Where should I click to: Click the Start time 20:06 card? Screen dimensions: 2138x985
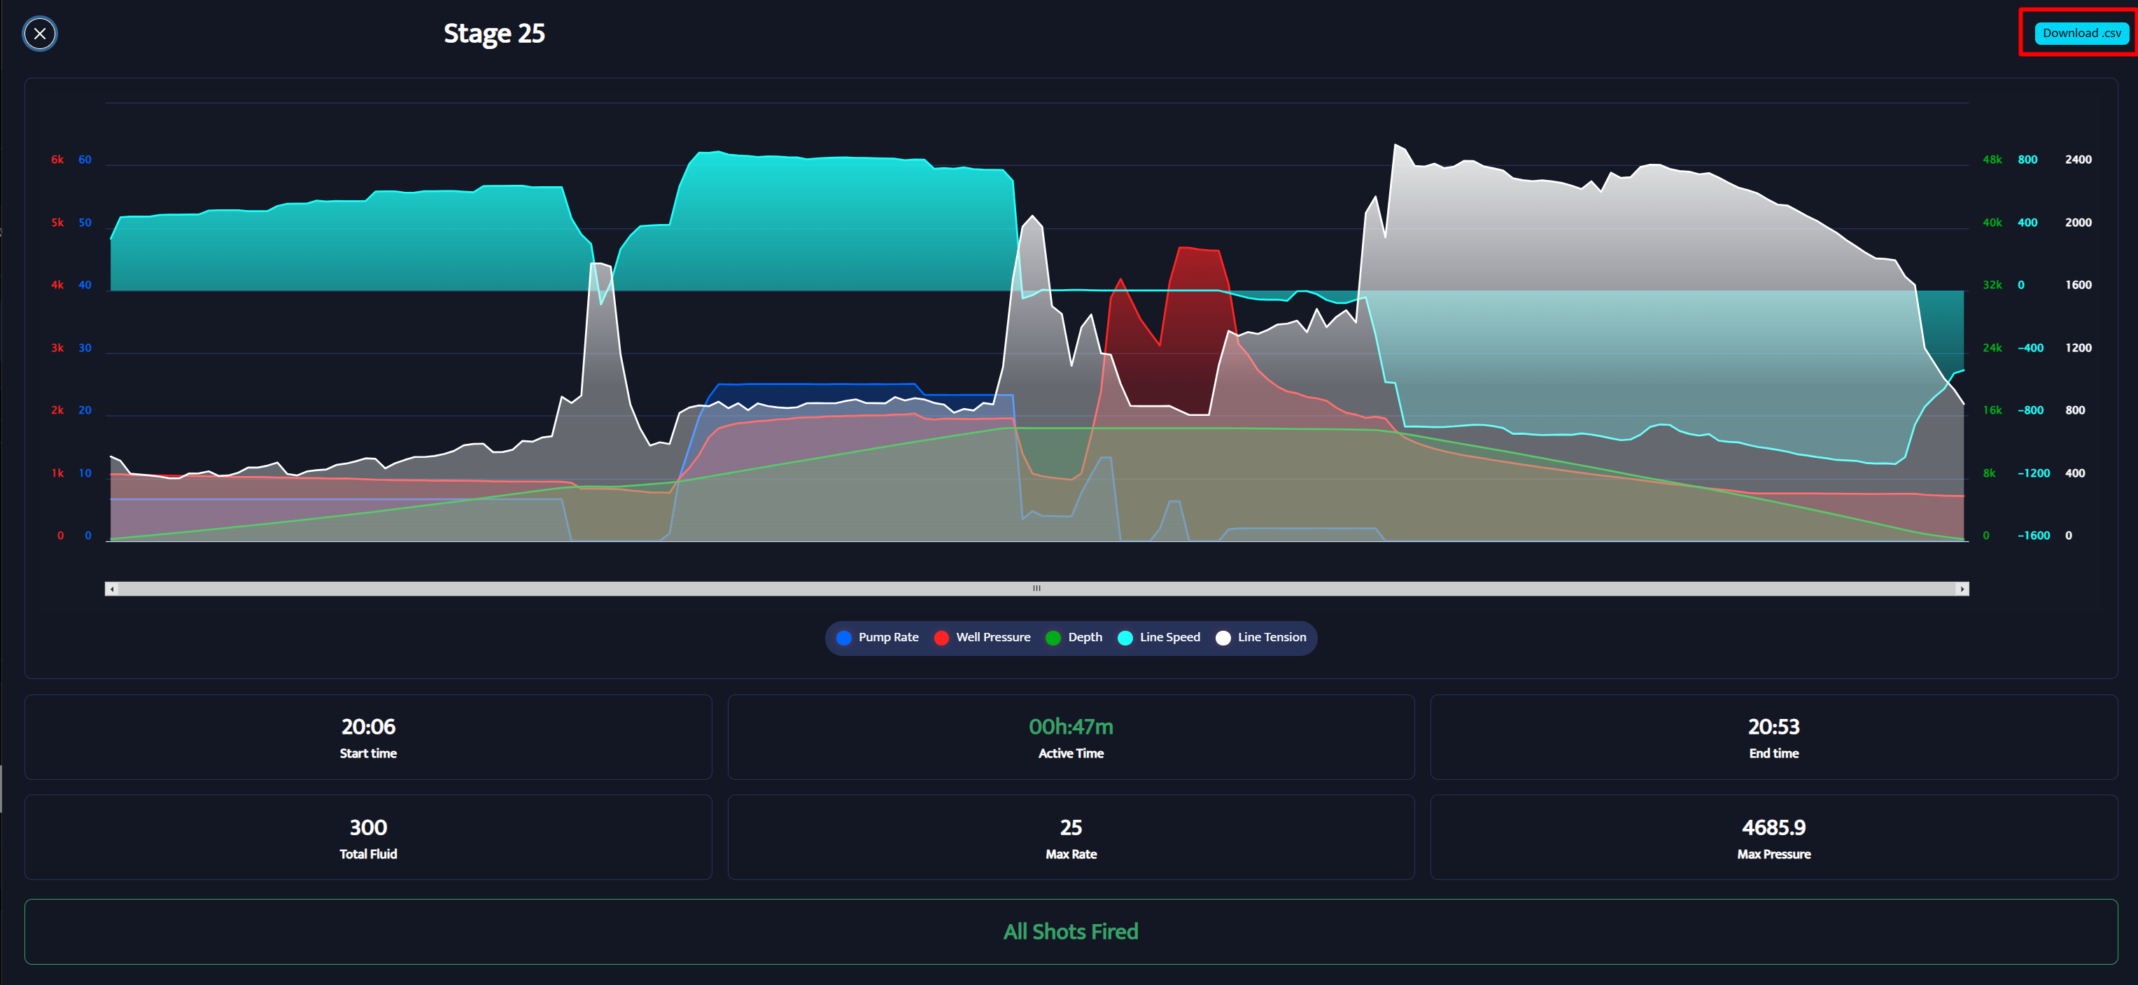click(x=367, y=736)
